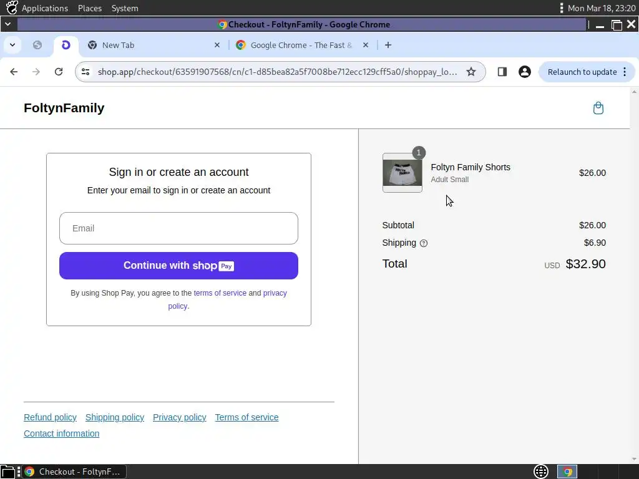
Task: View site information icon in address bar
Action: [85, 72]
